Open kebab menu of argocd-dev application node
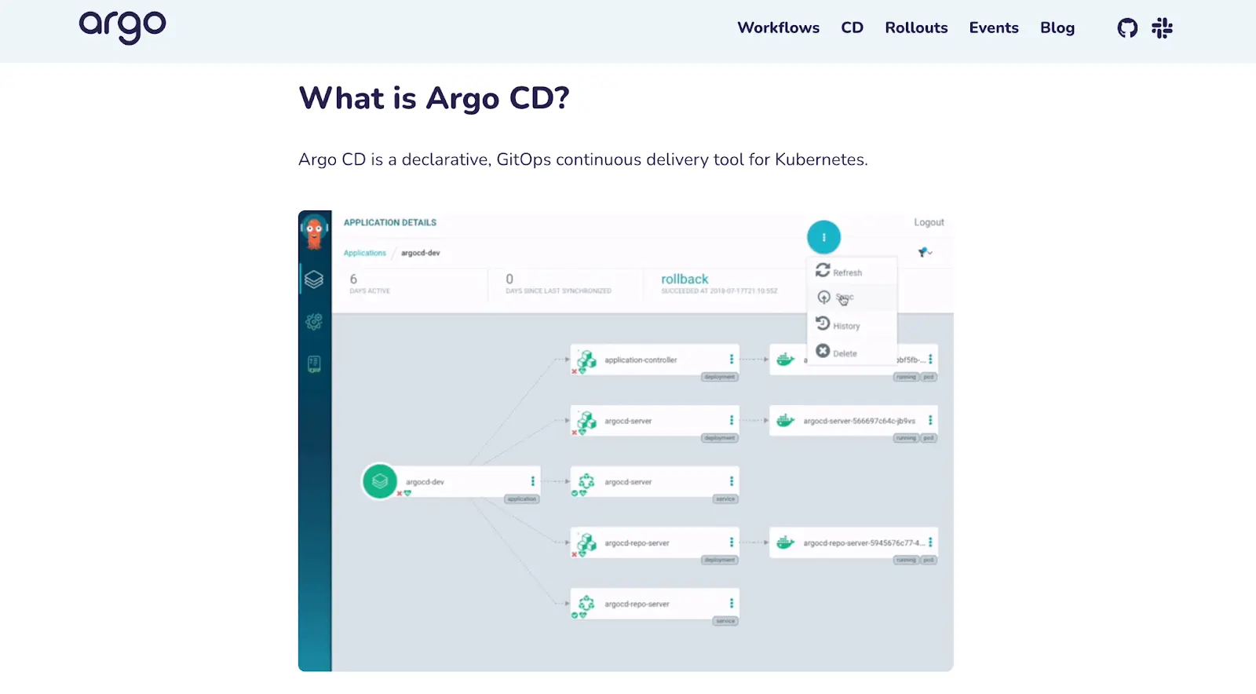Screen dimensions: 1256x694 point(533,481)
